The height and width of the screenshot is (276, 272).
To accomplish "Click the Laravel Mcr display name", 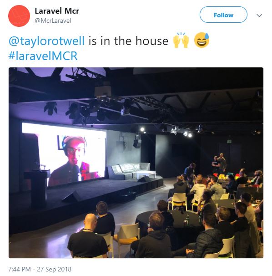I will (x=57, y=11).
